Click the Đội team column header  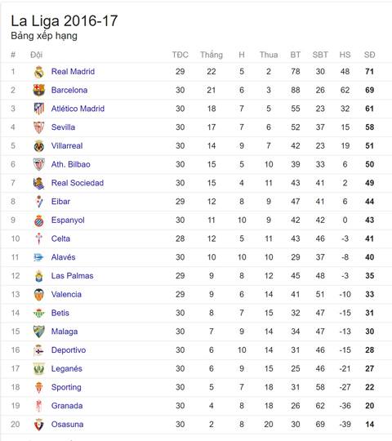pos(36,55)
